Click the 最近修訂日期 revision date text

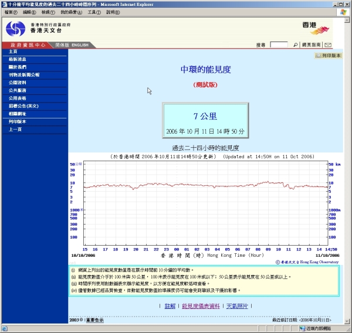[x=302, y=320]
